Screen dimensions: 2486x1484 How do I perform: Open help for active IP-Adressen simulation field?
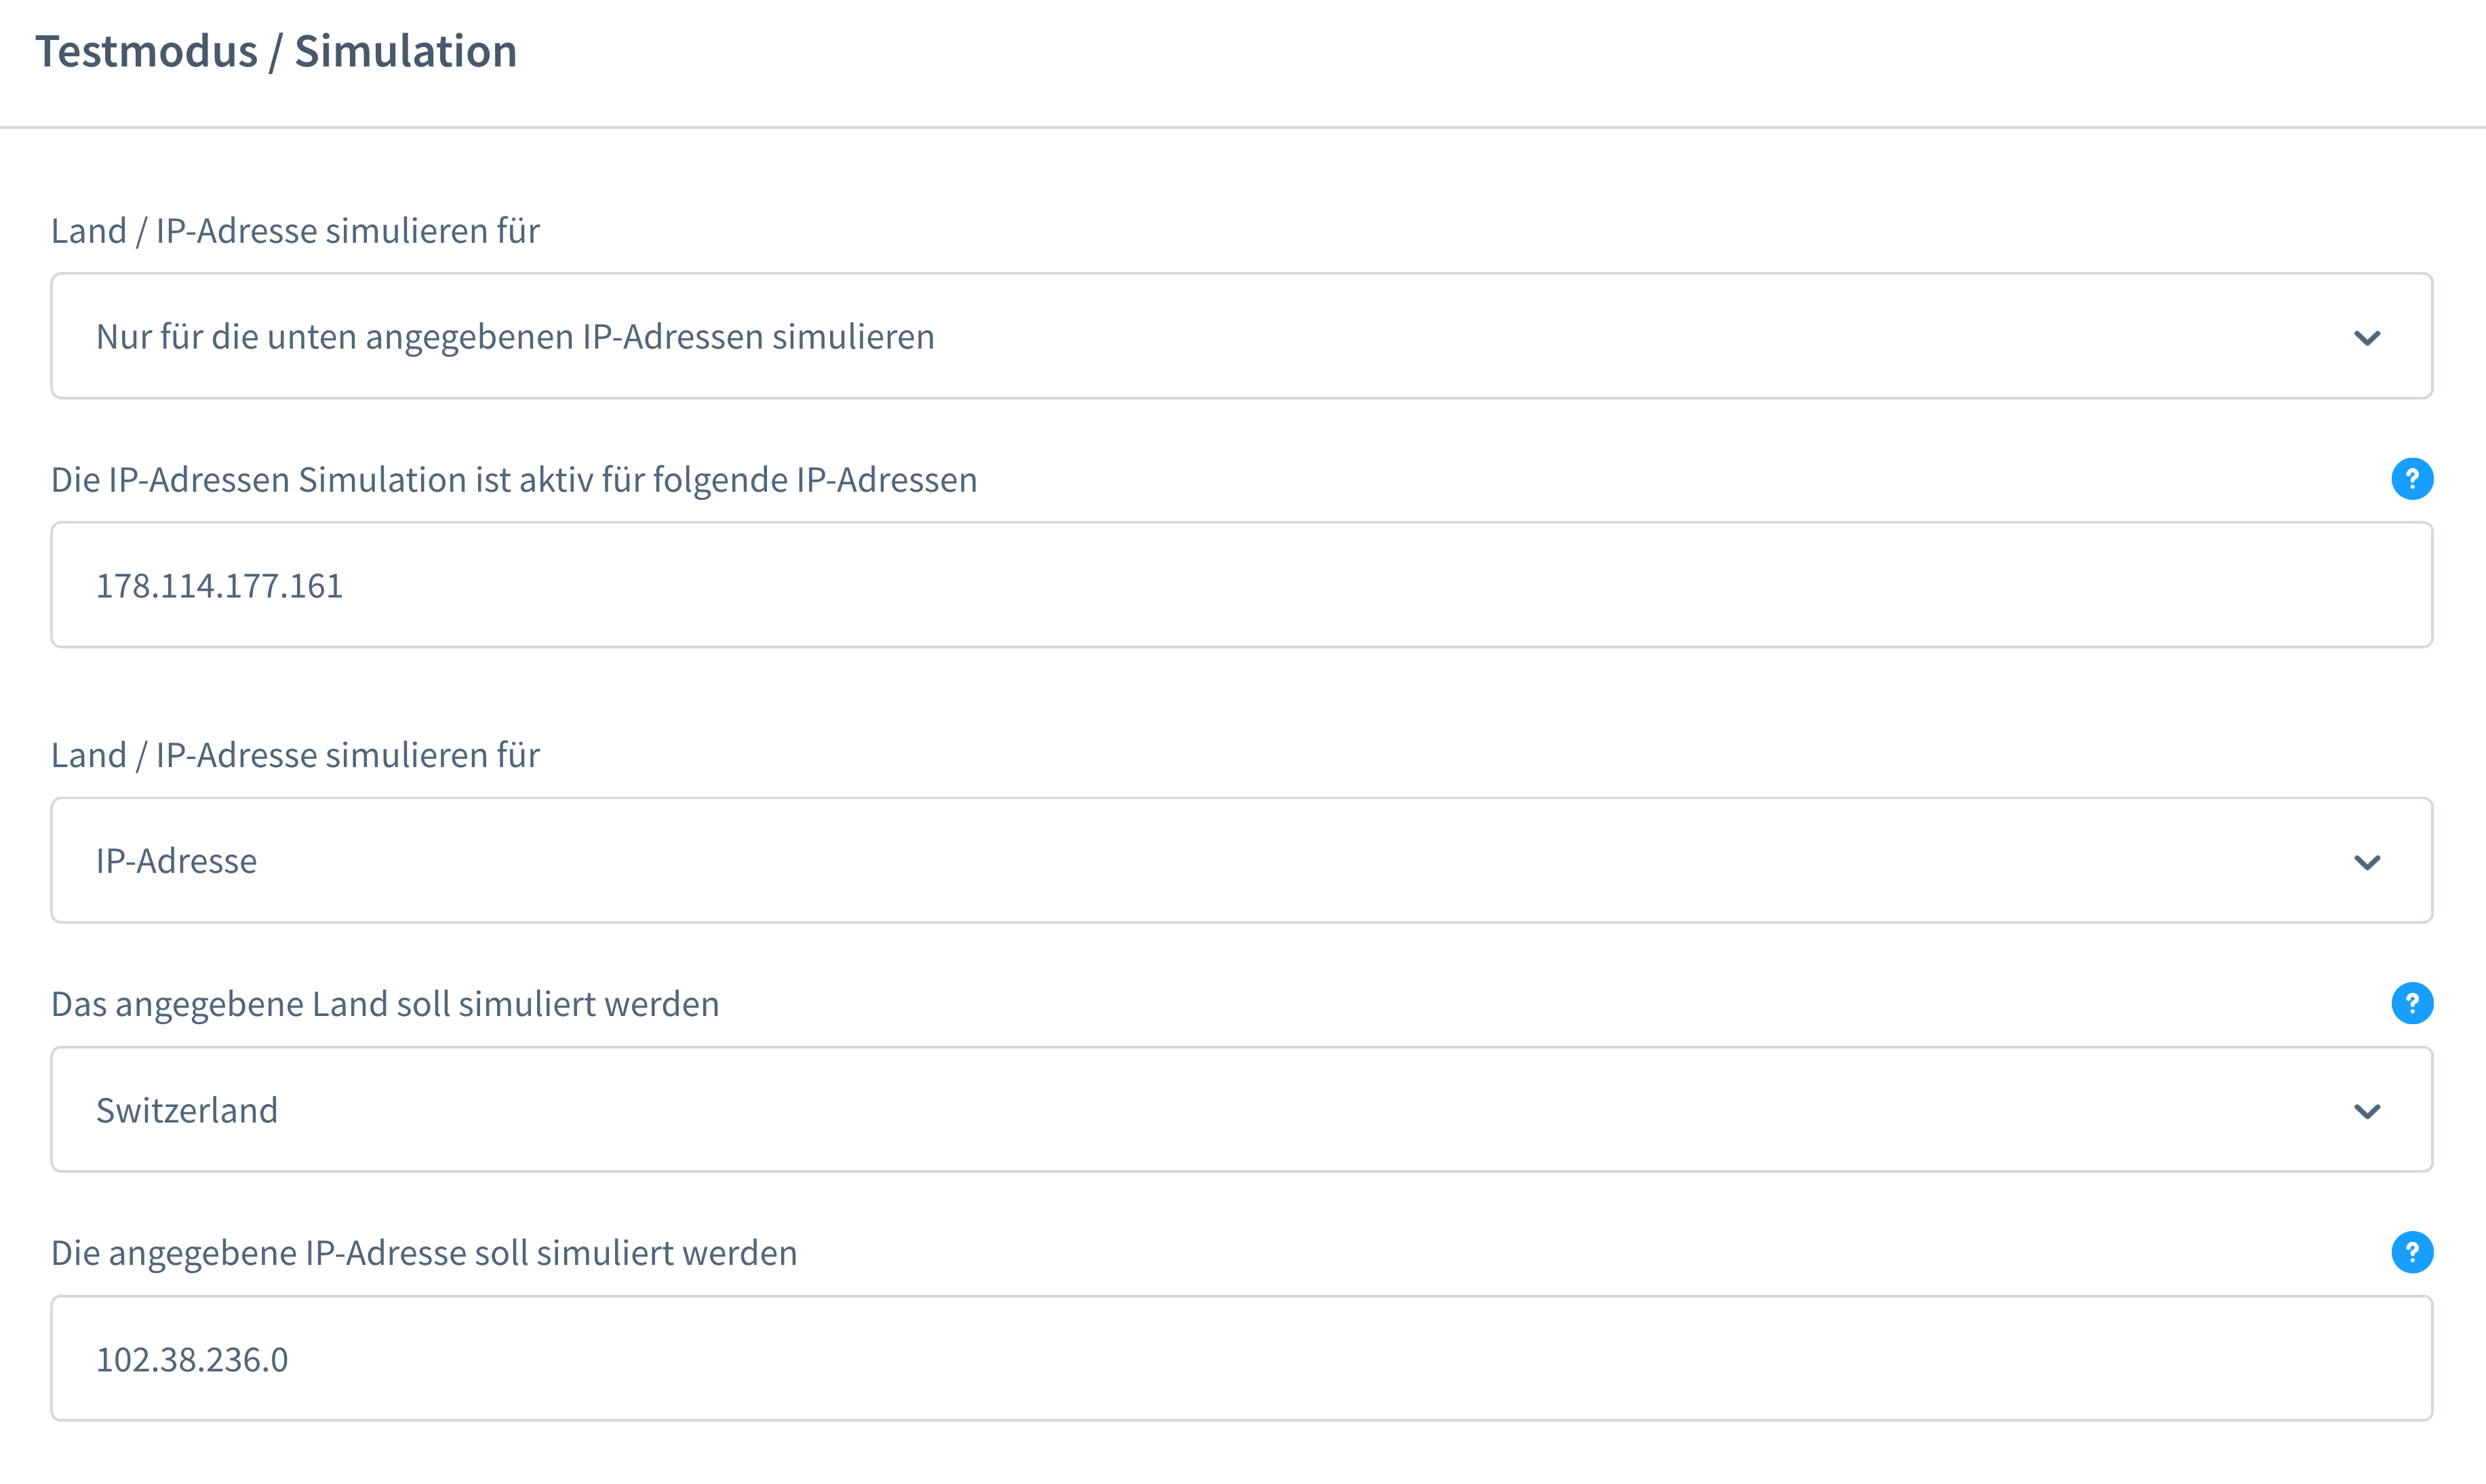tap(2411, 479)
